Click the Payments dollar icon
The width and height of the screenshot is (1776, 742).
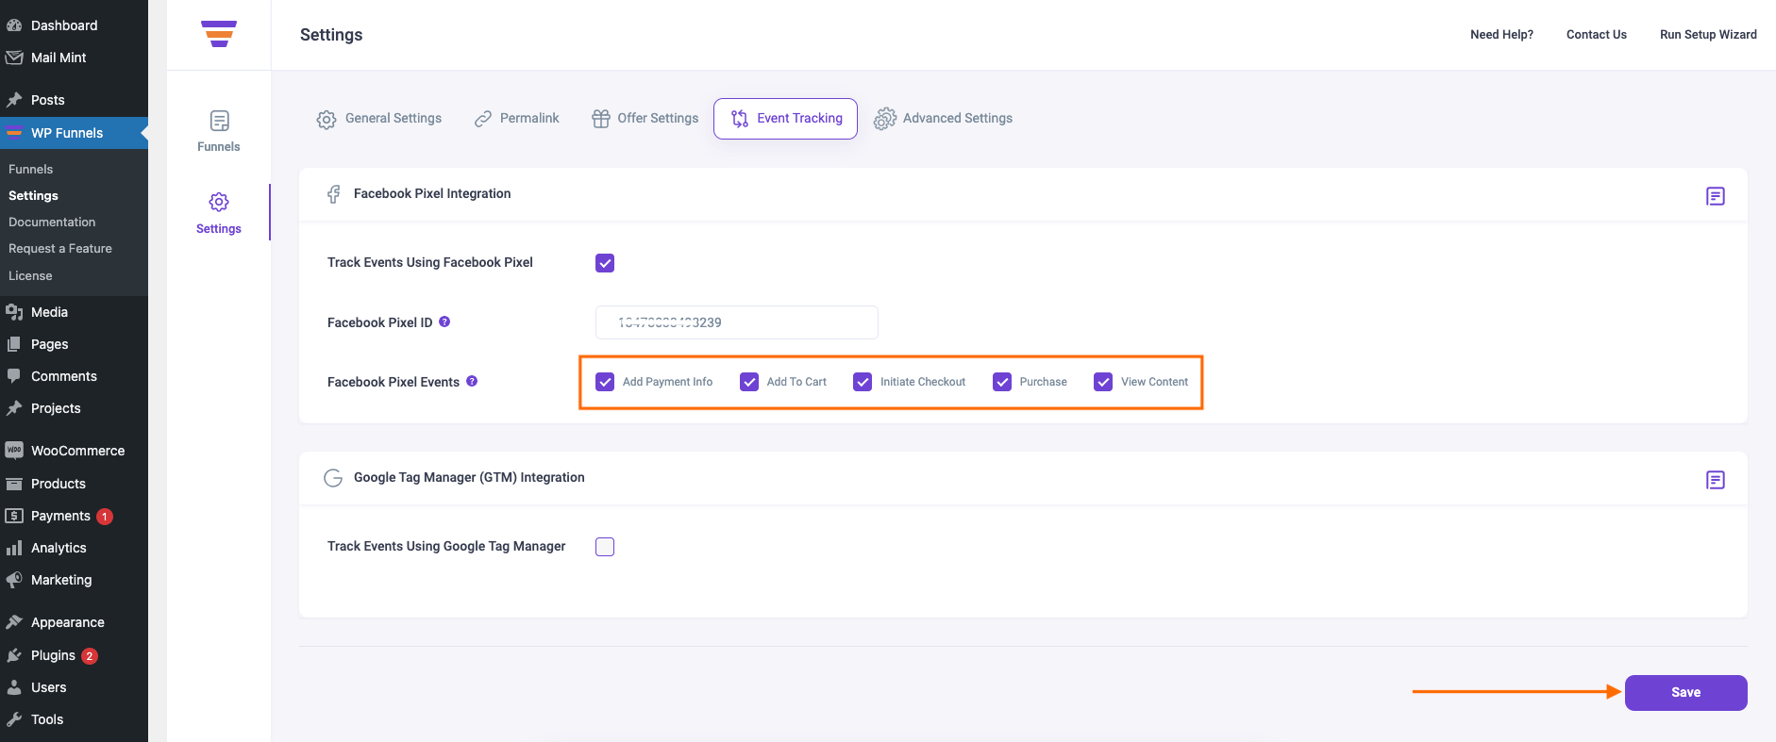(x=14, y=516)
